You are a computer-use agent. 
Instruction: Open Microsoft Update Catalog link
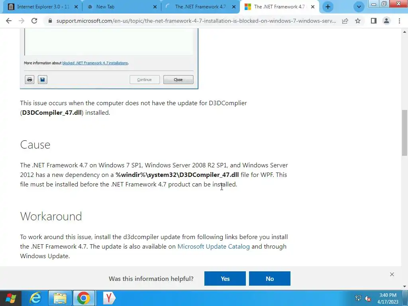point(214,246)
